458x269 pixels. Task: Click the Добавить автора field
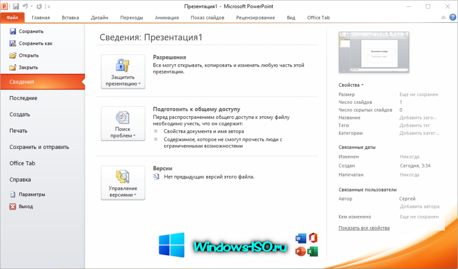click(420, 206)
